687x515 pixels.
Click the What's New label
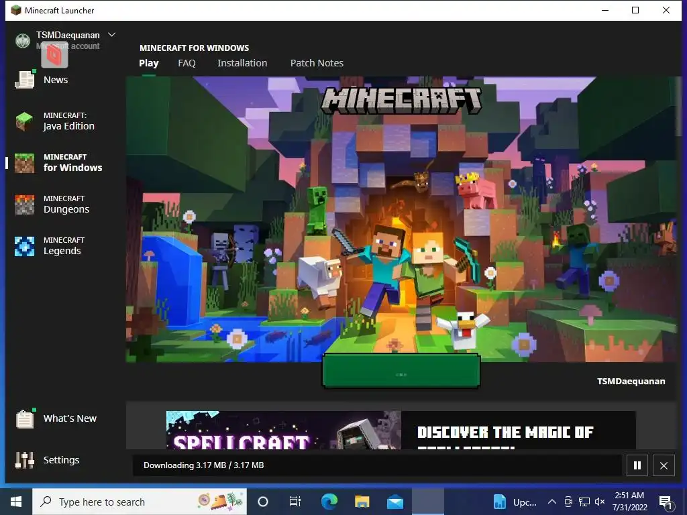pos(70,418)
